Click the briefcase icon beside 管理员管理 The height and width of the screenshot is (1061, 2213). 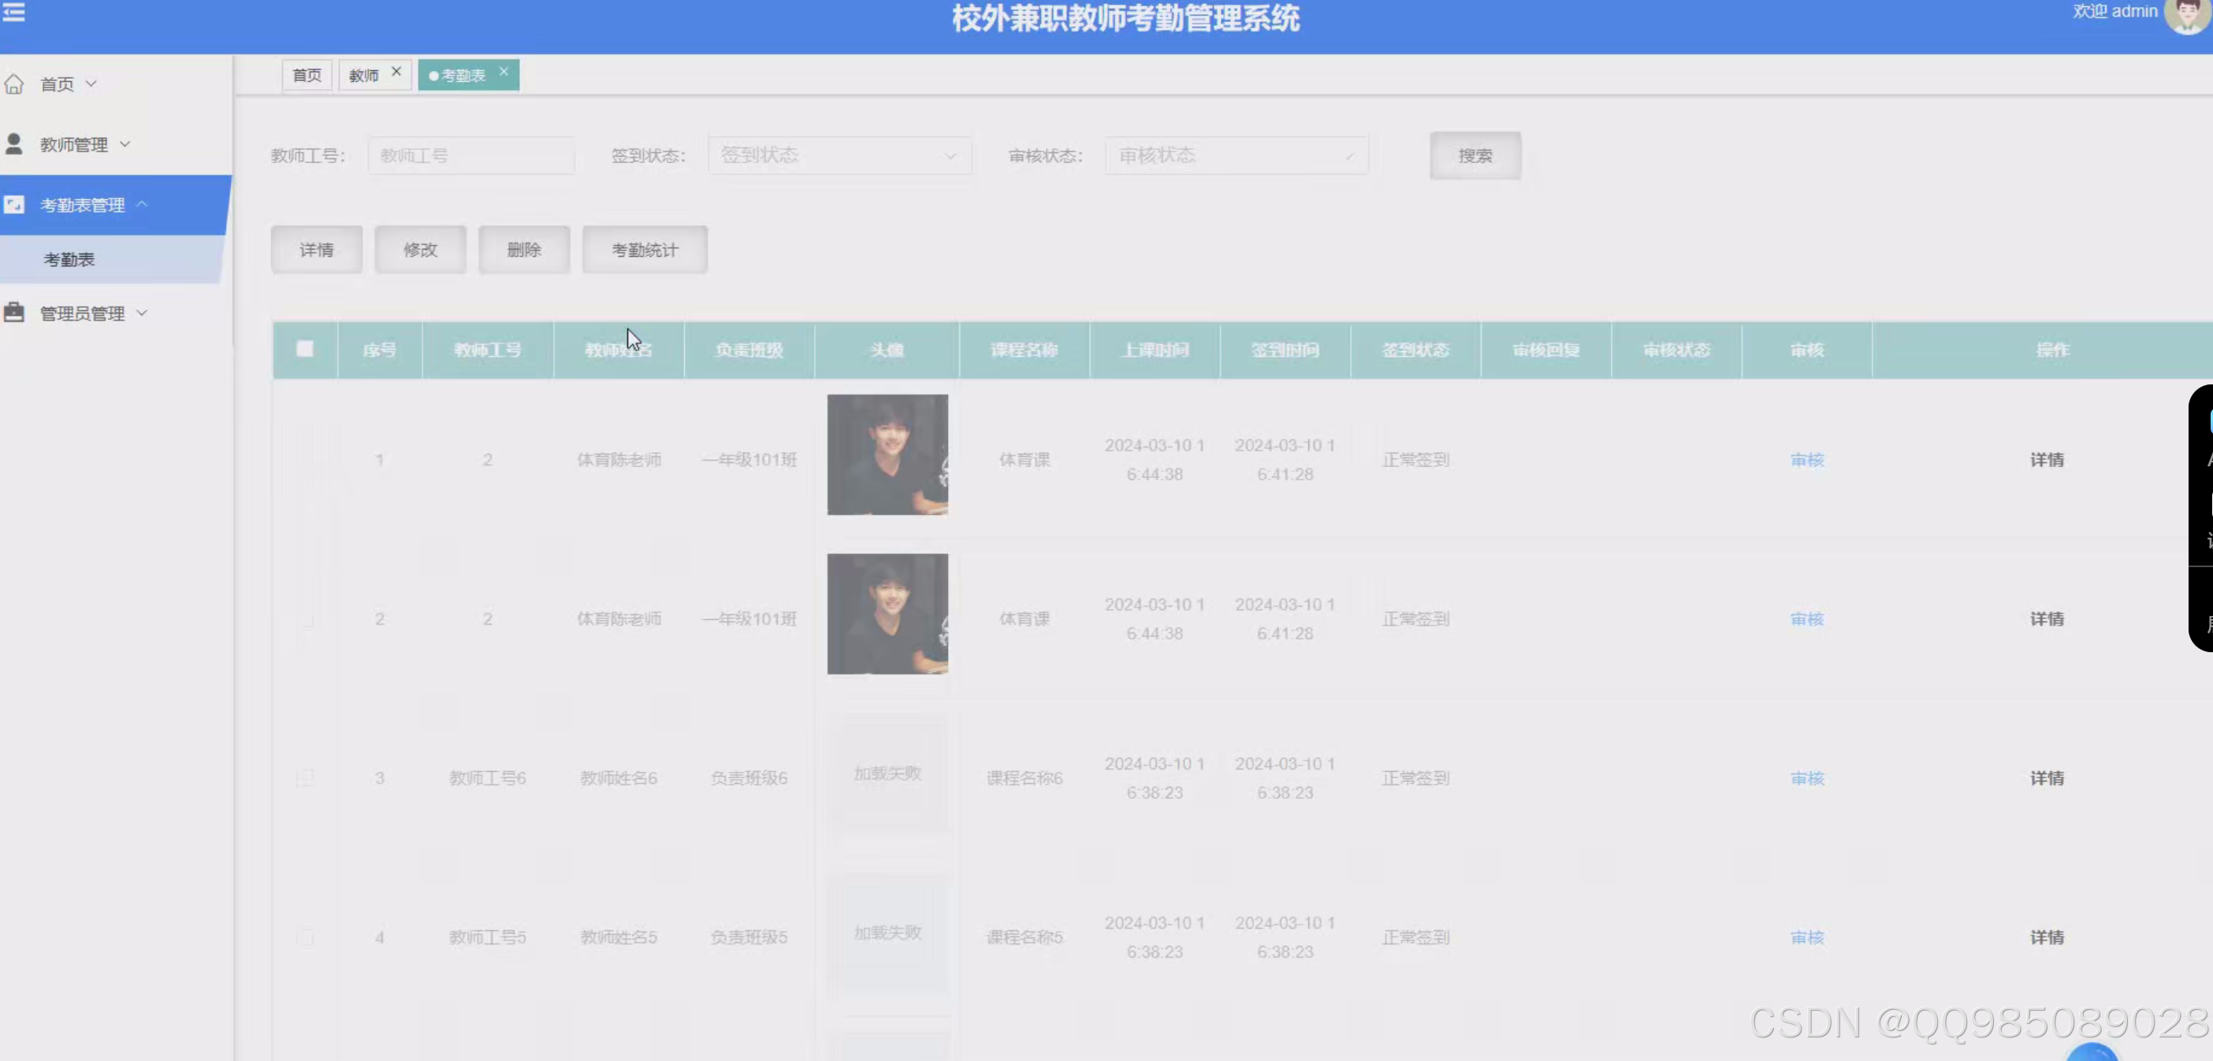(13, 313)
